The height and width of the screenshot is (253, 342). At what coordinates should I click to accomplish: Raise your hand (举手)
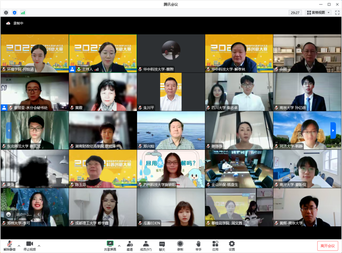(x=199, y=245)
